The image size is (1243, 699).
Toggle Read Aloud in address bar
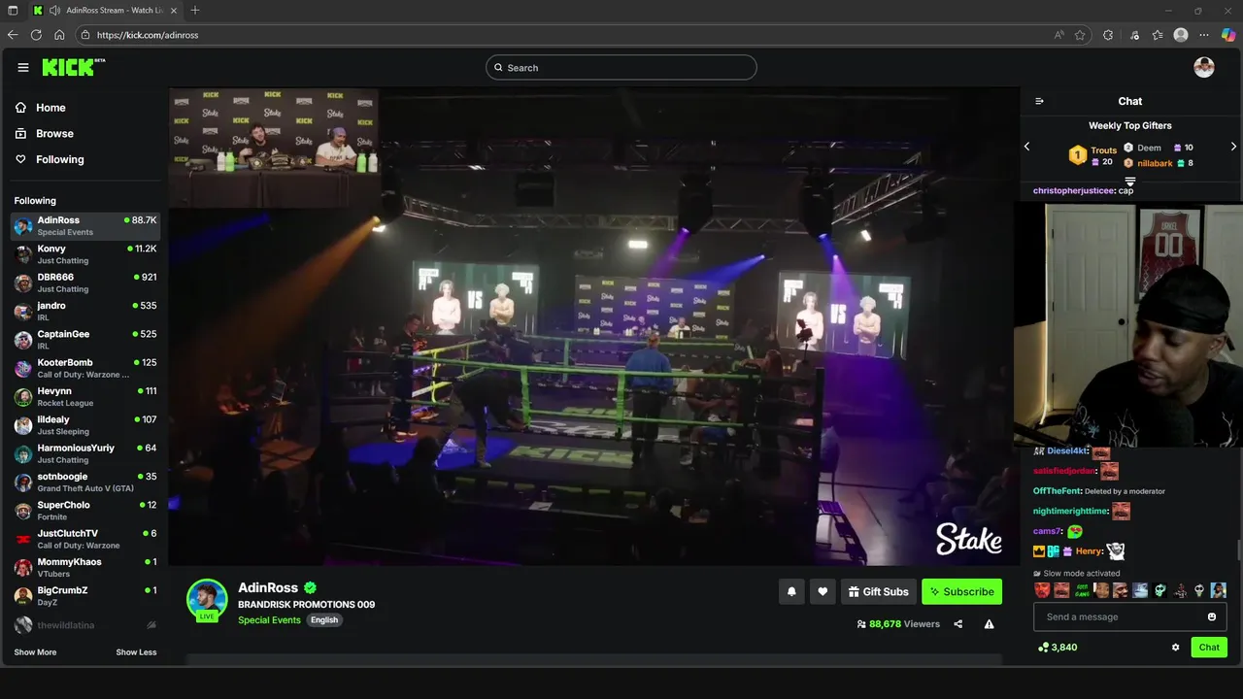[x=1058, y=35]
